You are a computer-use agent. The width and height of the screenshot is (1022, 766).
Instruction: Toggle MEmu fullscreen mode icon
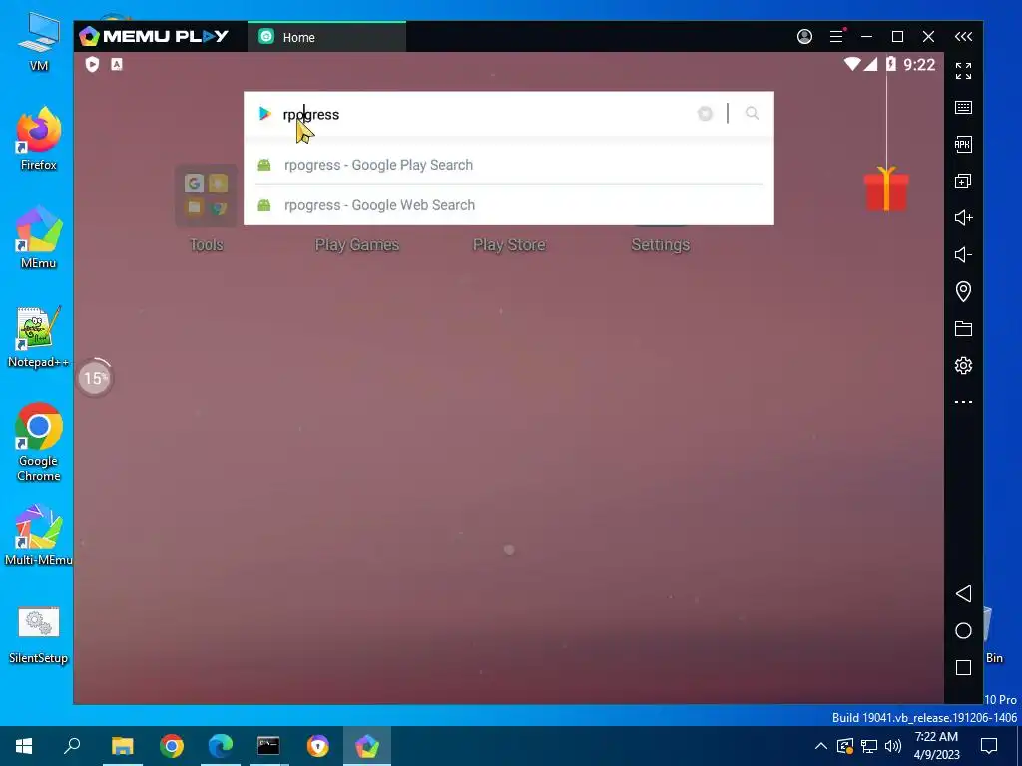[963, 71]
